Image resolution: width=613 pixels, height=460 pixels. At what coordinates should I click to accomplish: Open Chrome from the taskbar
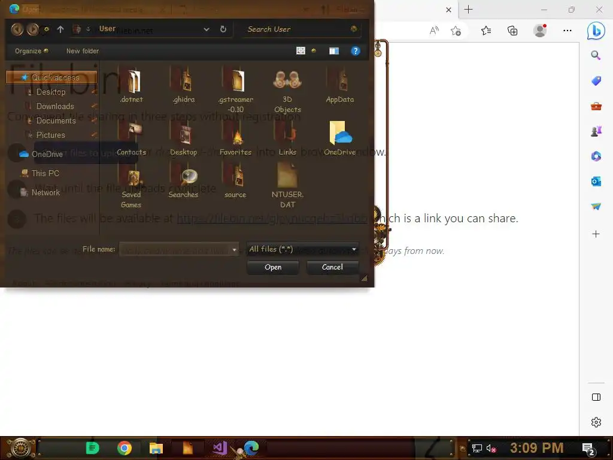125,448
